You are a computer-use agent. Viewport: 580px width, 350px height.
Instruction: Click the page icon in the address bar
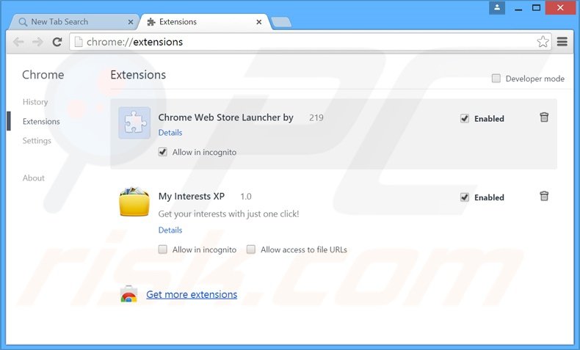point(78,42)
